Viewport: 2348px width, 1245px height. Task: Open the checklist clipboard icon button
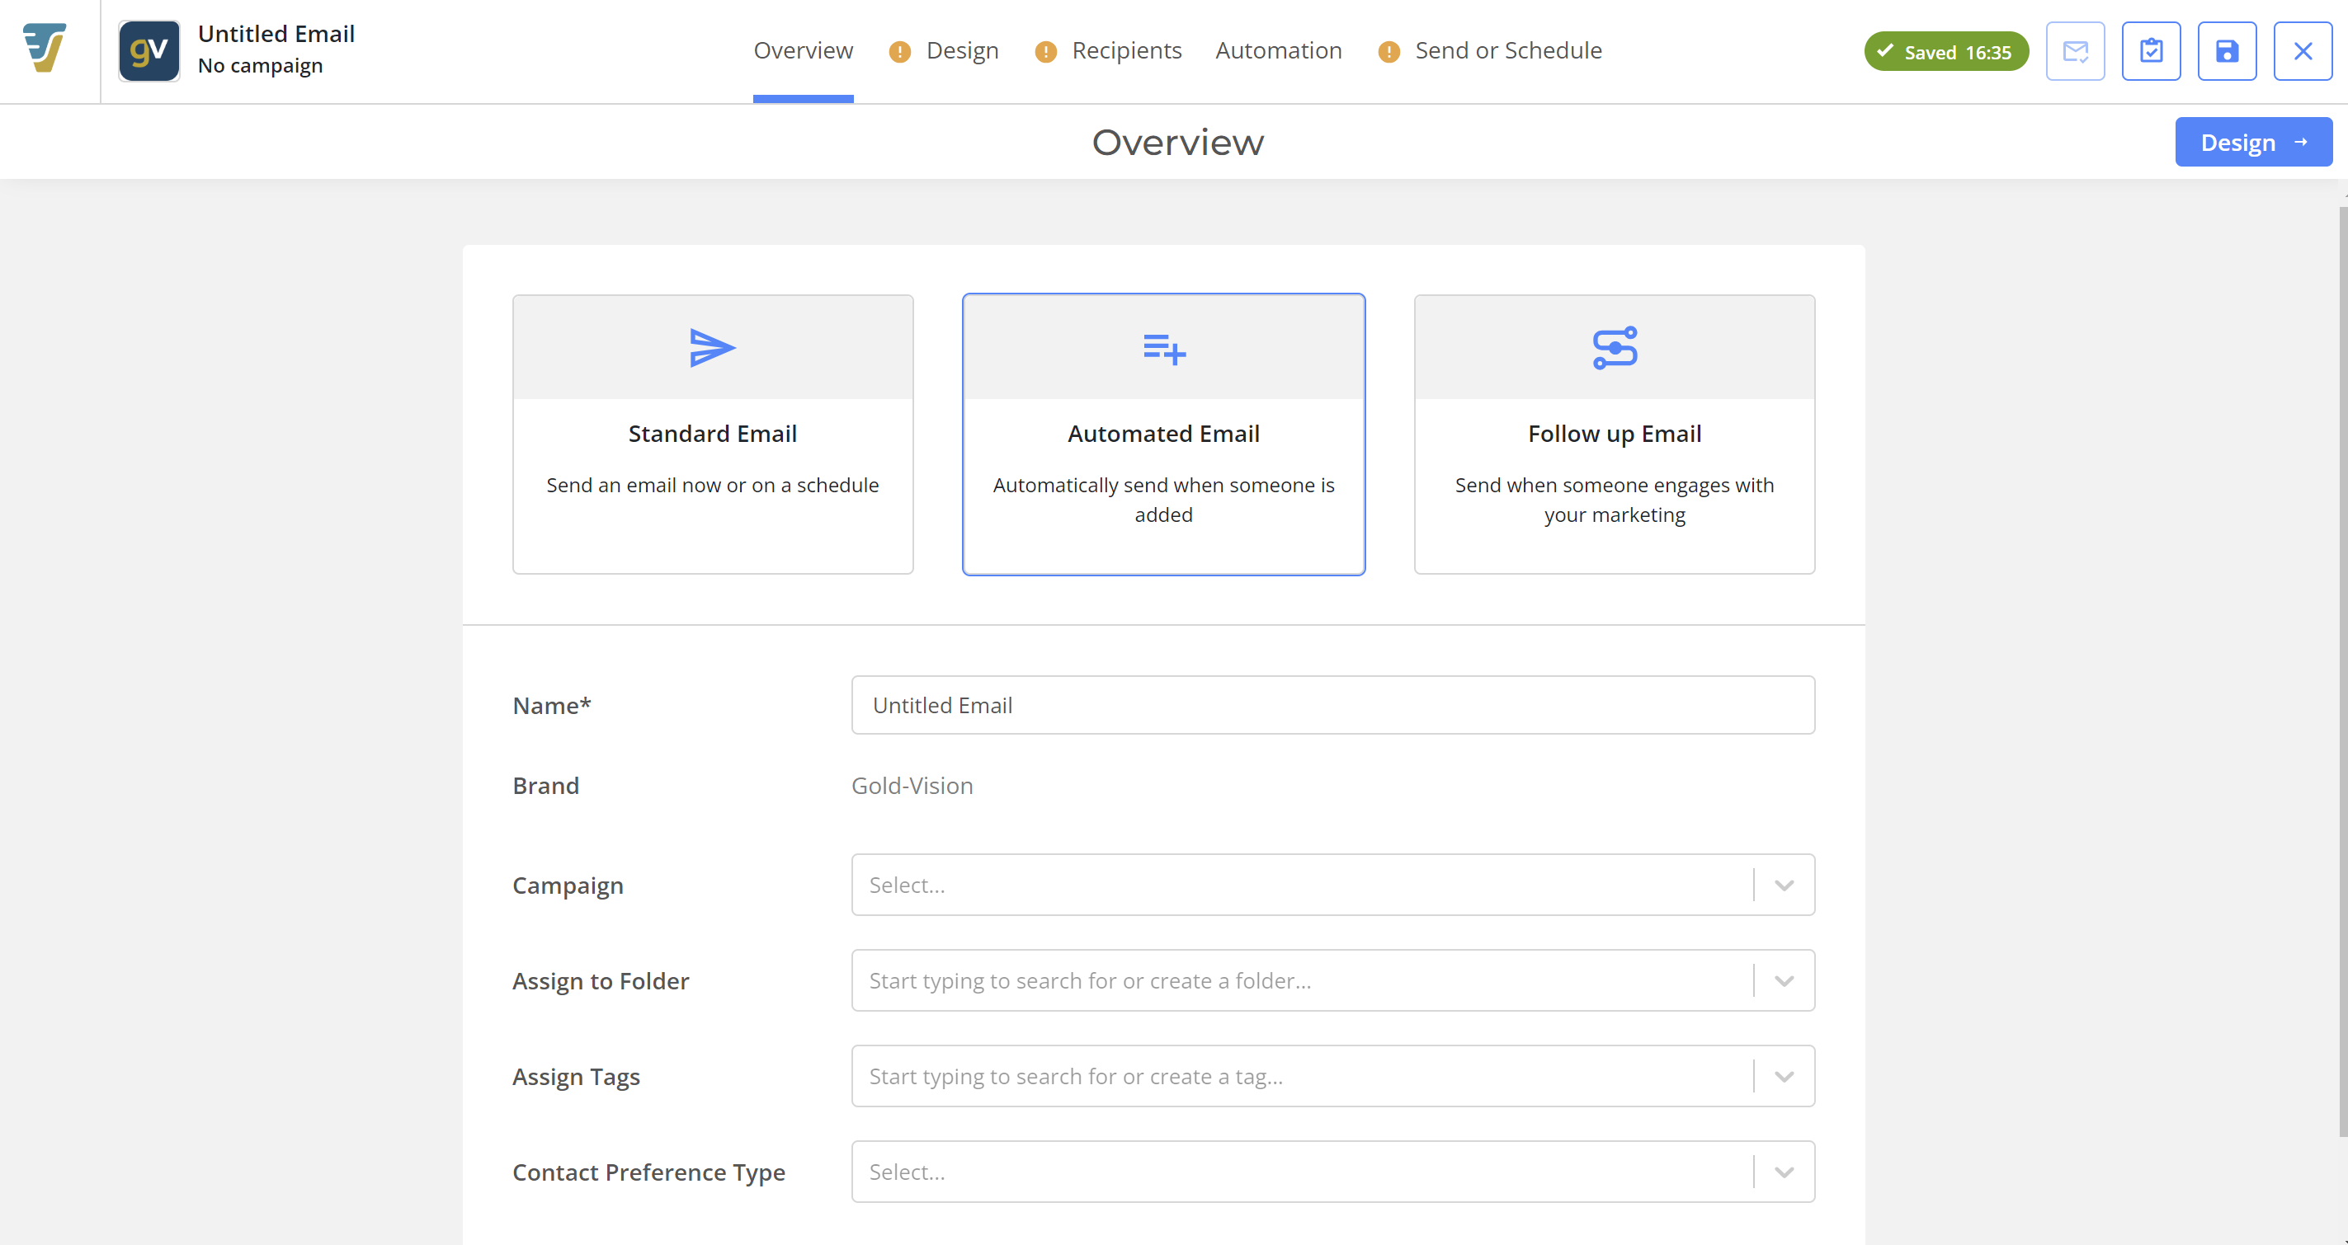2151,51
